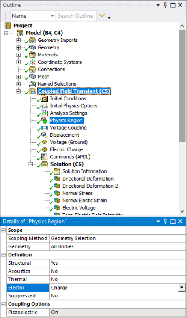Click the Mesh icon
This screenshot has width=187, height=318.
(x=32, y=77)
